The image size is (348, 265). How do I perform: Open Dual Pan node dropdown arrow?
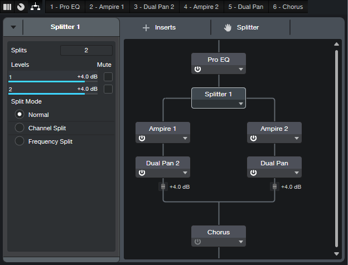(x=297, y=173)
